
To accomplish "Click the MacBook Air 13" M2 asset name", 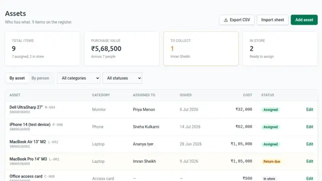I will click(28, 142).
